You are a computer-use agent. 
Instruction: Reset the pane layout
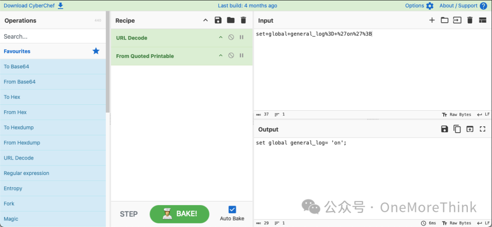pos(482,21)
